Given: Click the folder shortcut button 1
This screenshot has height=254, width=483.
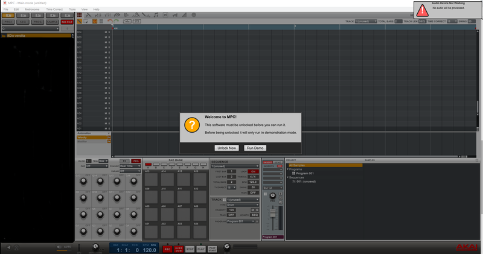Looking at the screenshot, I should coord(8,16).
